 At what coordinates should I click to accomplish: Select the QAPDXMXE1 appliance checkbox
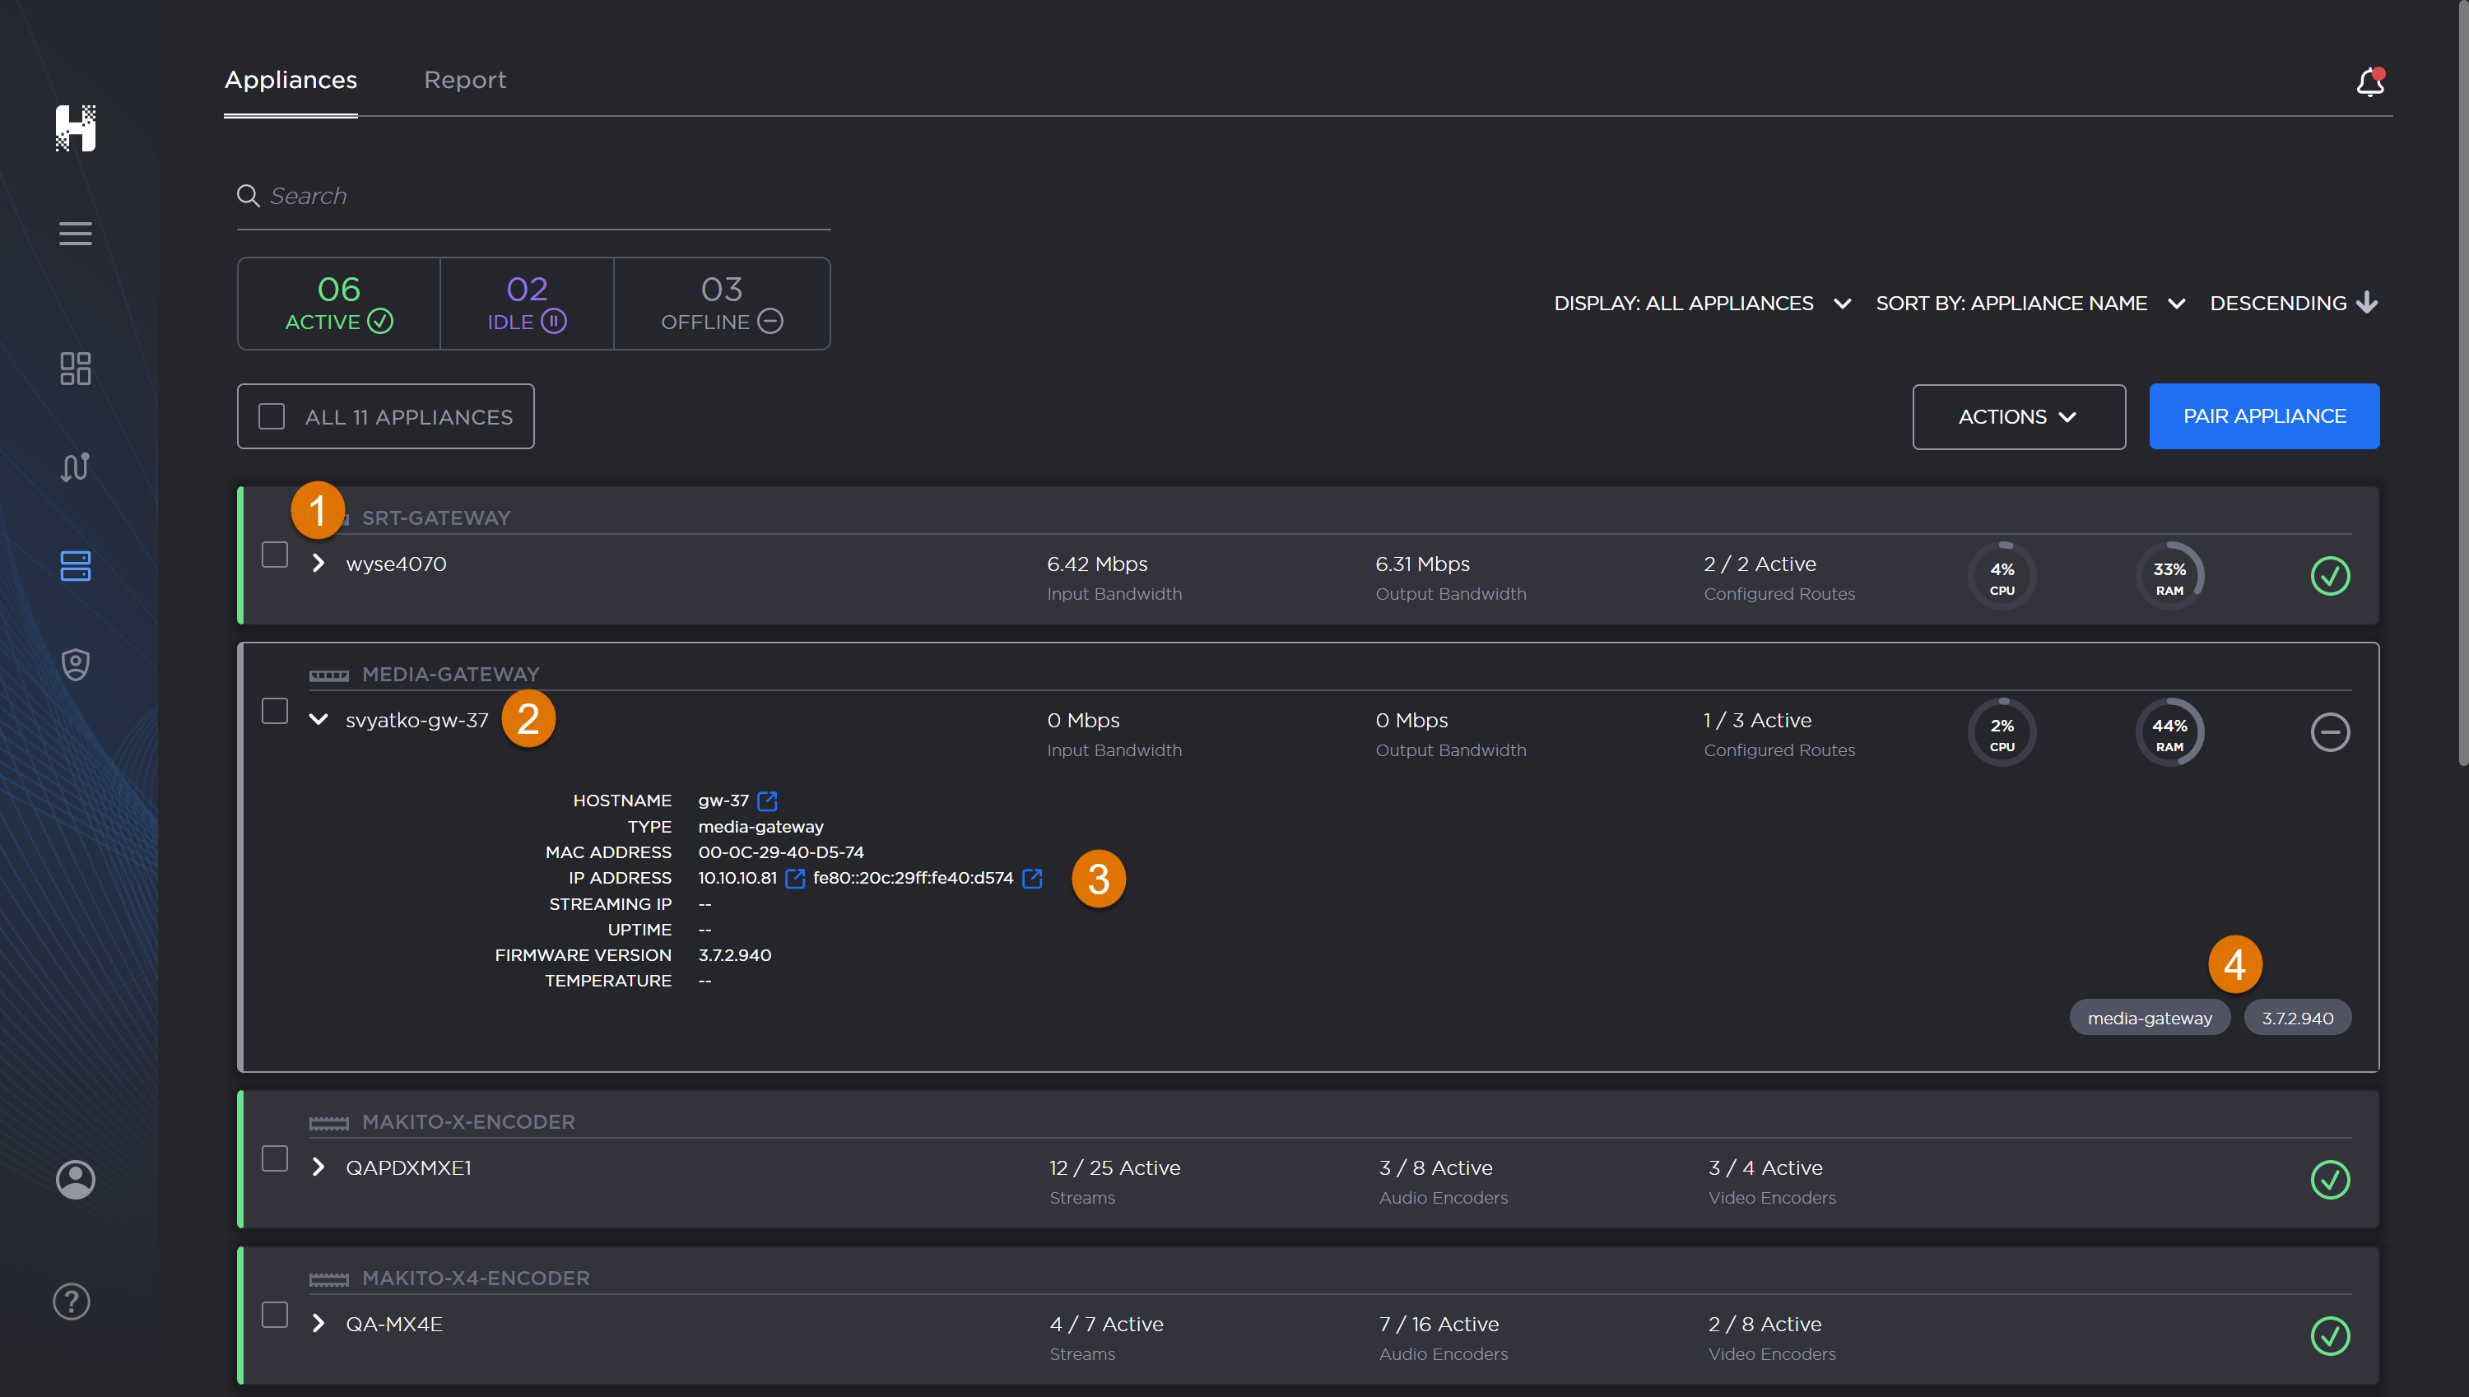point(274,1158)
